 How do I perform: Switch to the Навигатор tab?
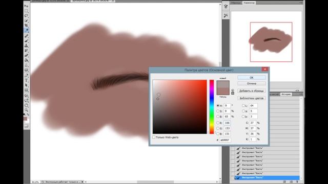pos(249,3)
